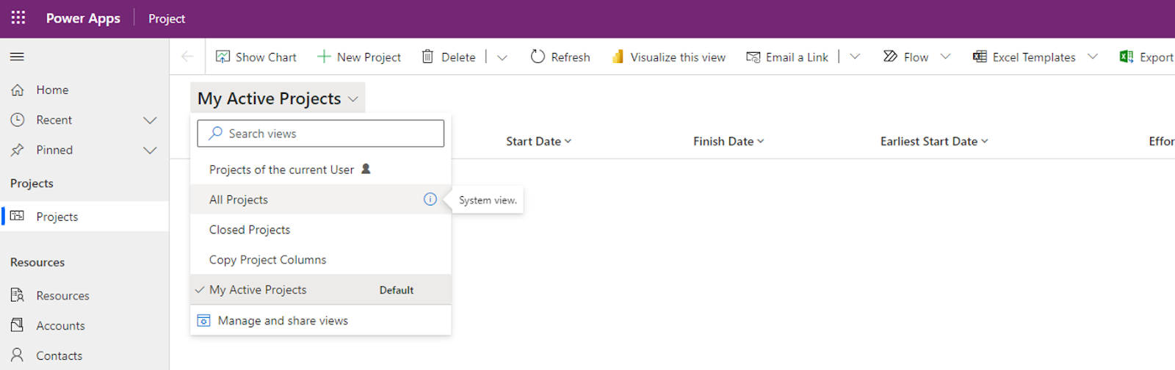
Task: Select Projects of the current User view
Action: pos(320,169)
